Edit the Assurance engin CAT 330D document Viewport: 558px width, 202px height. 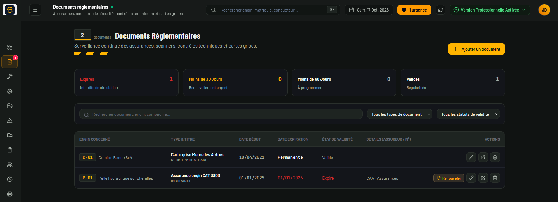point(471,178)
